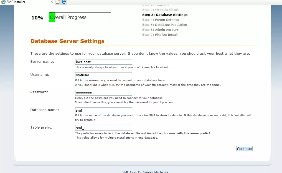This screenshot has height=173, width=282.
Task: Click the hint "Fill in the name of the database"
Action: click(163, 117)
